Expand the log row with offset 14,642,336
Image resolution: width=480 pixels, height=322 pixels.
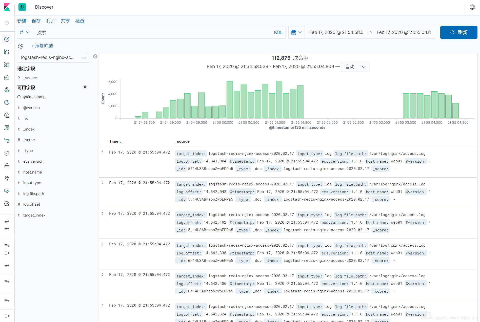coord(103,244)
